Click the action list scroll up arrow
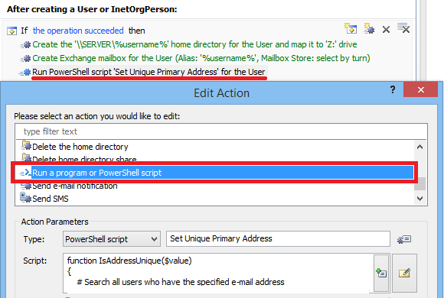This screenshot has height=298, width=444. click(x=420, y=147)
